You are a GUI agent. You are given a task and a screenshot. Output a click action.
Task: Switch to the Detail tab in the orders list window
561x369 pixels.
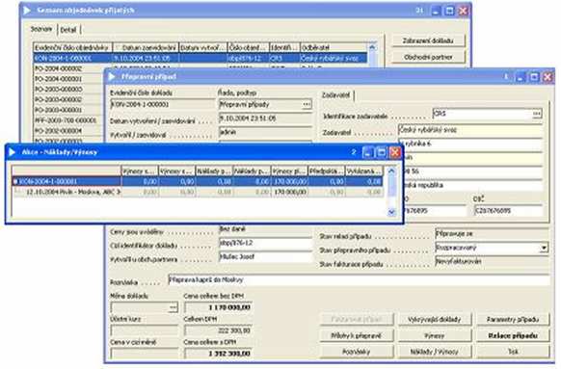pos(68,30)
